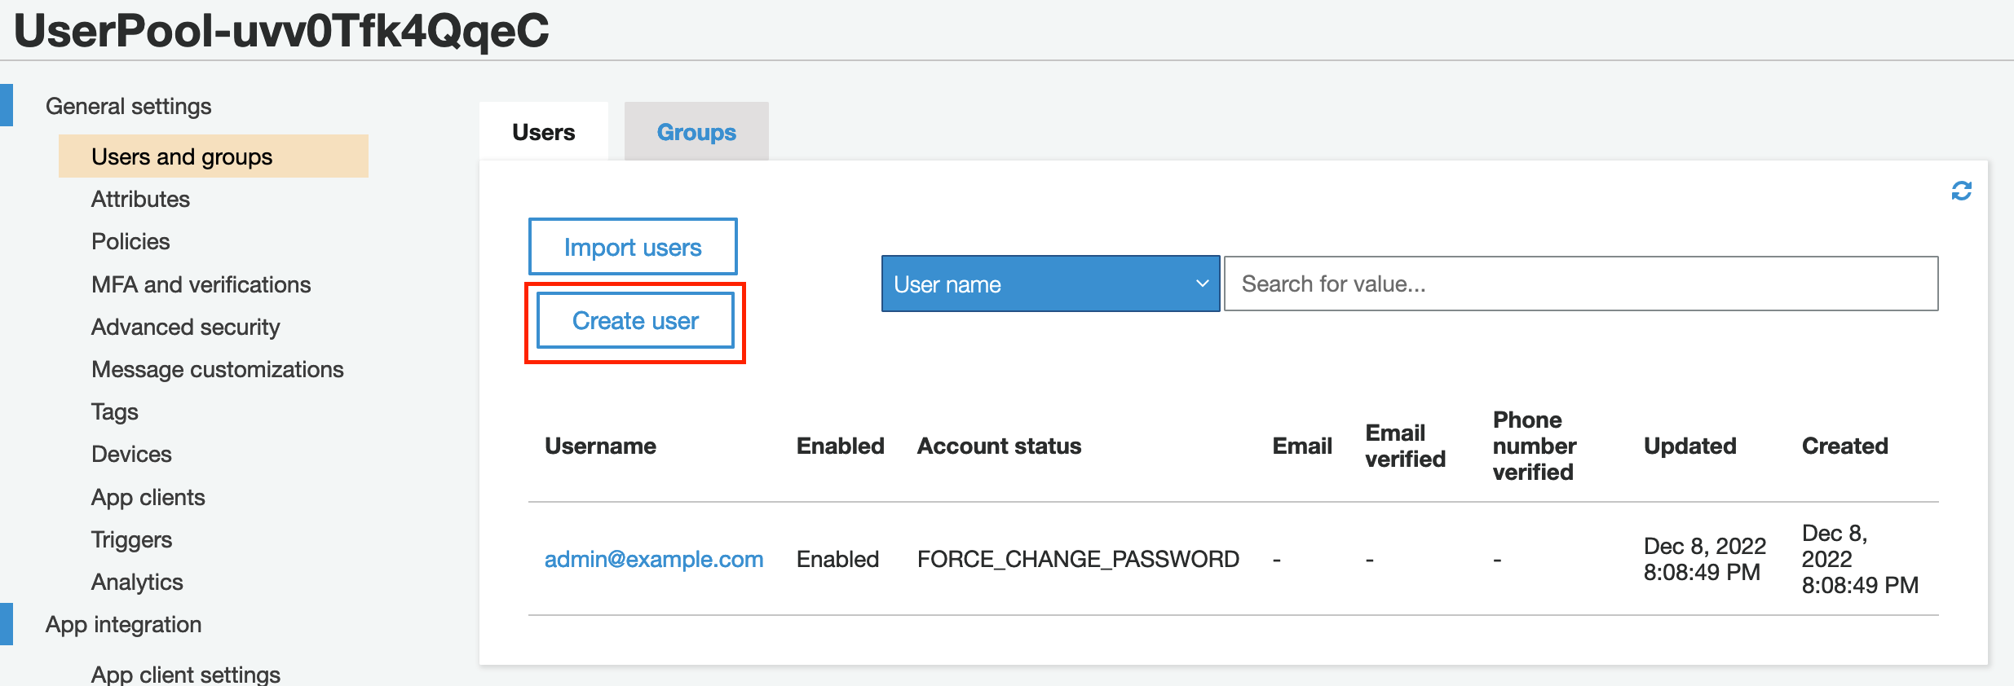Open Message customizations settings
Image resolution: width=2014 pixels, height=686 pixels.
218,369
